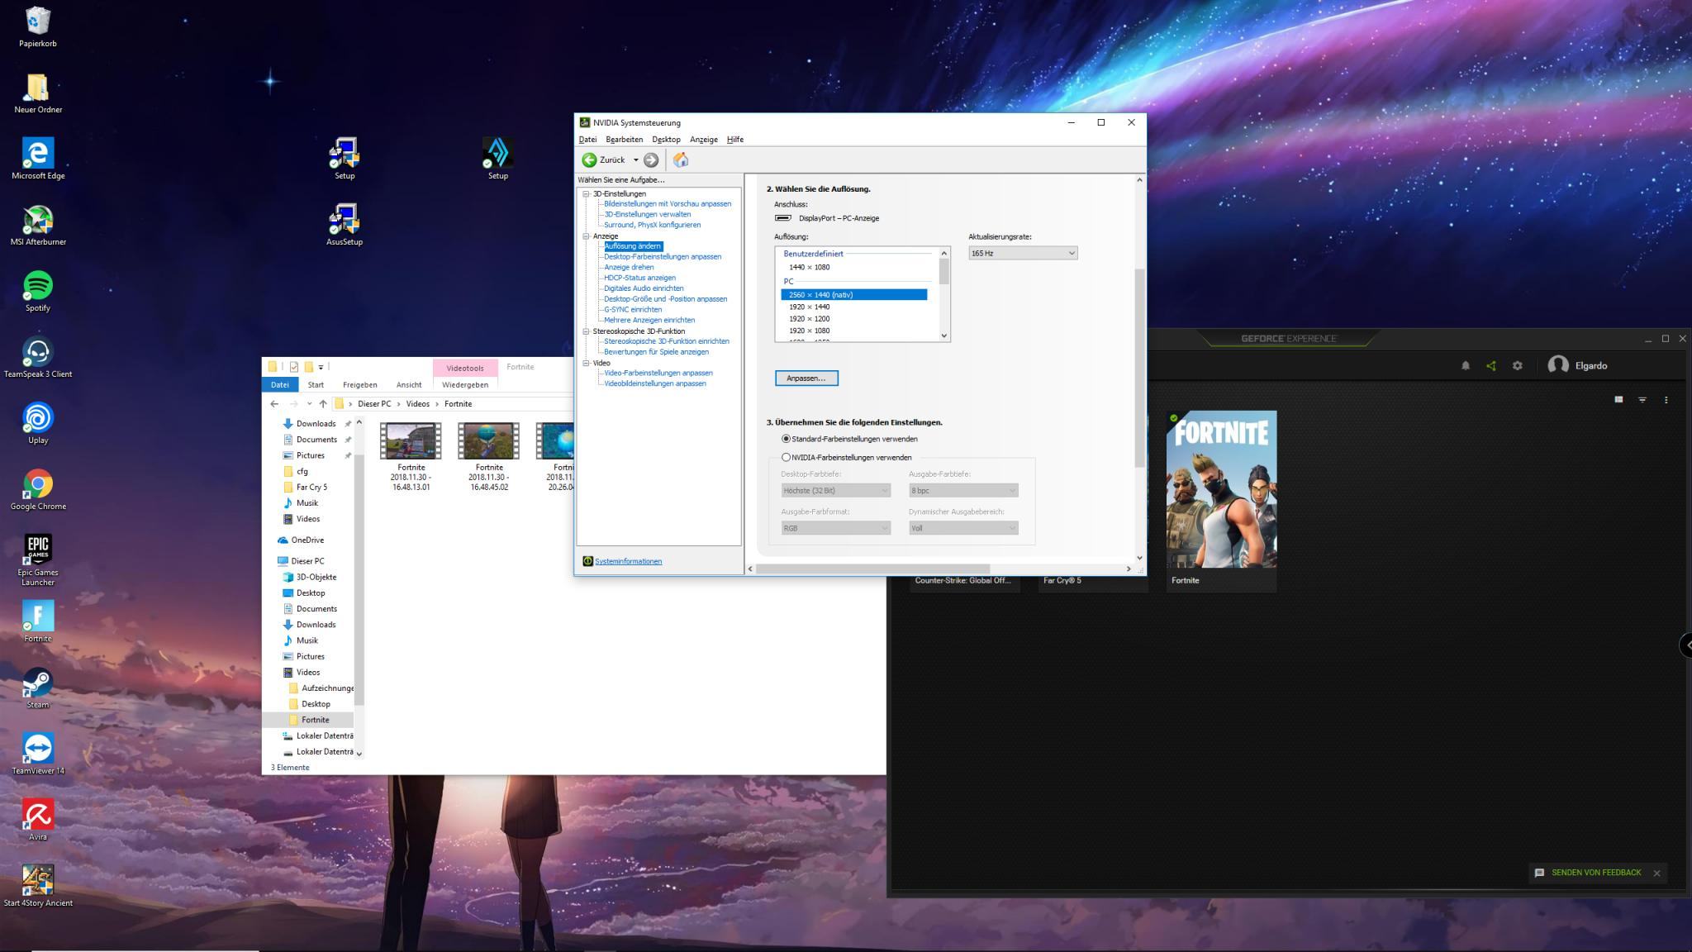This screenshot has width=1692, height=952.
Task: Open the Spotify desktop shortcut
Action: [38, 286]
